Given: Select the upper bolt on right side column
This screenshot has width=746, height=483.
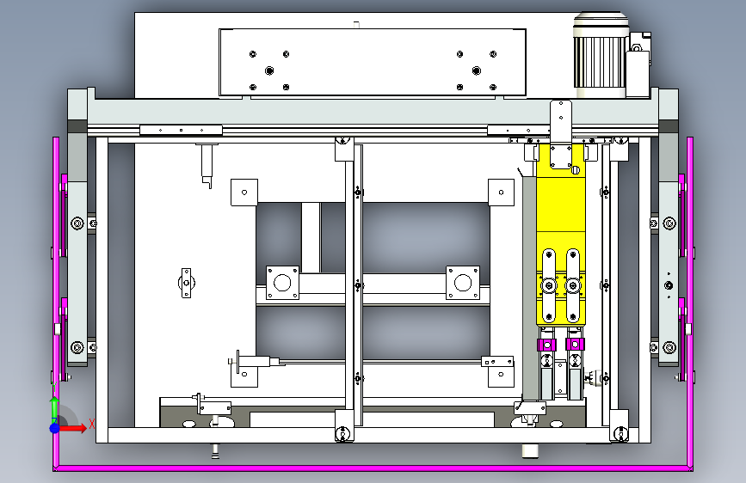Looking at the screenshot, I should pos(669,223).
